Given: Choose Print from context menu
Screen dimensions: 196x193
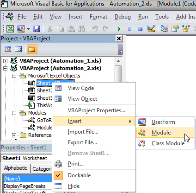Looking at the screenshot, I should [x=94, y=164].
